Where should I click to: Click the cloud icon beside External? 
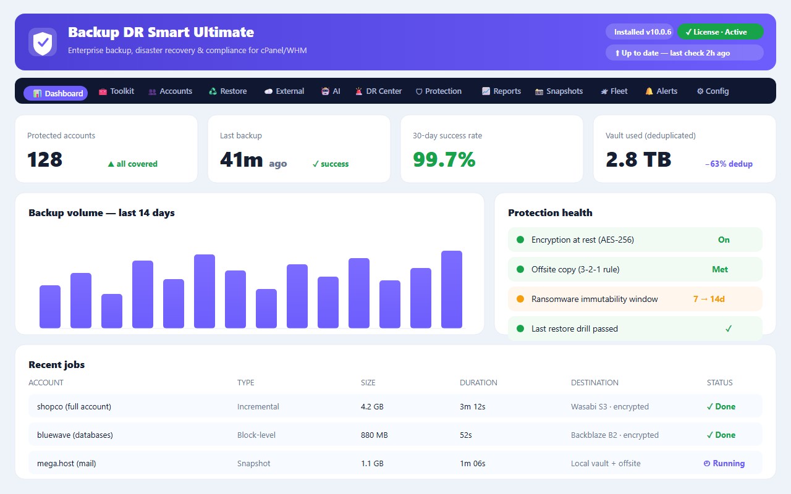coord(268,91)
